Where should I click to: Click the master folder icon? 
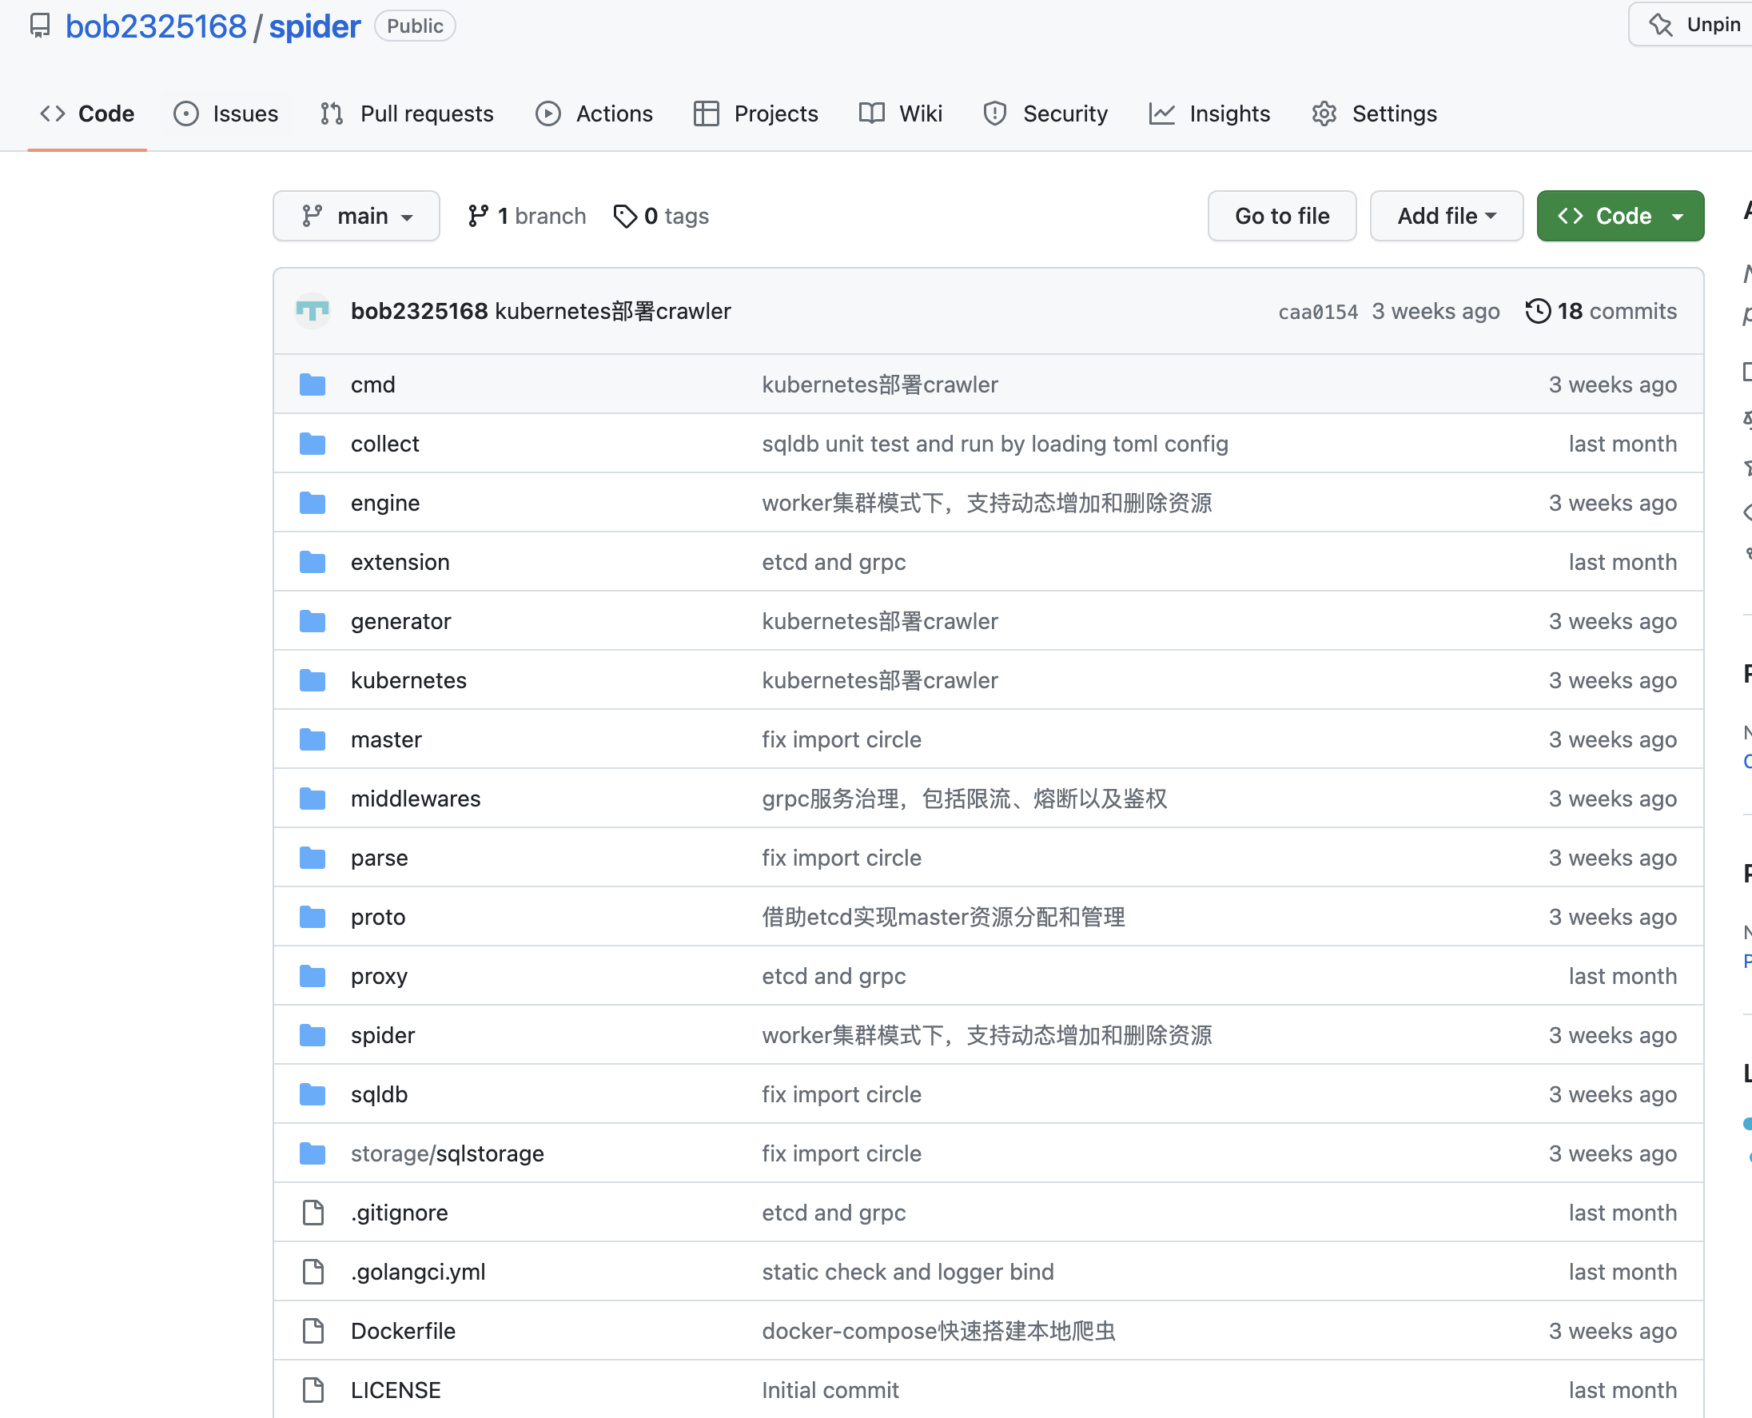pos(312,739)
